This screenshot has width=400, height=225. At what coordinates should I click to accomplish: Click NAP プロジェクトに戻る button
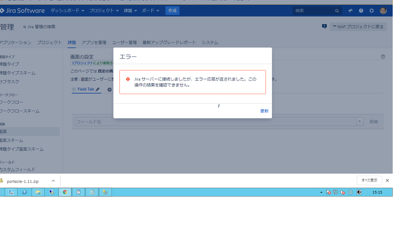click(358, 26)
